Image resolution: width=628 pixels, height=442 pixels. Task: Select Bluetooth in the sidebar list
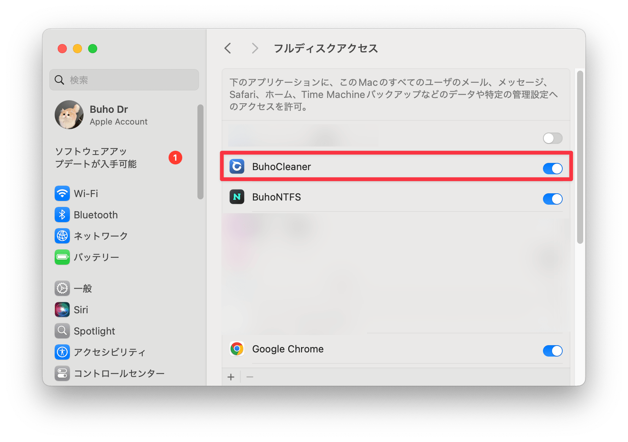(x=96, y=215)
